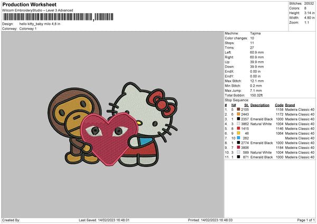
Task: Select the orange swatch for stitch 2443
Action: coord(239,114)
